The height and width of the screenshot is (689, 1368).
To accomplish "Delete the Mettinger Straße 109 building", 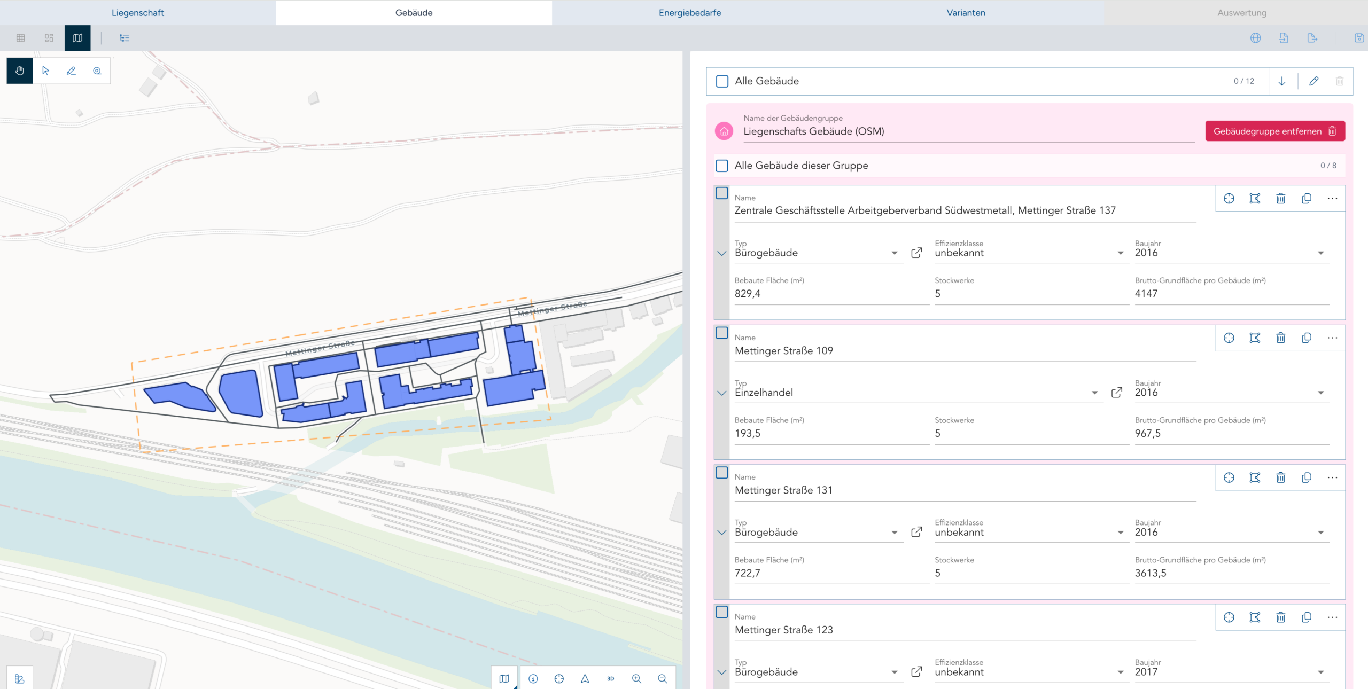I will [1281, 338].
